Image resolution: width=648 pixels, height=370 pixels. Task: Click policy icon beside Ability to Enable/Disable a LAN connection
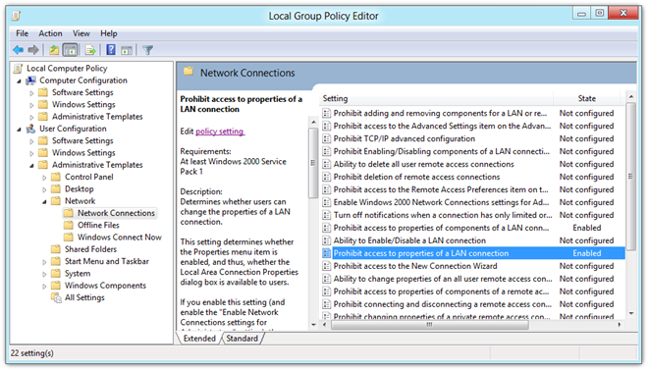(327, 240)
